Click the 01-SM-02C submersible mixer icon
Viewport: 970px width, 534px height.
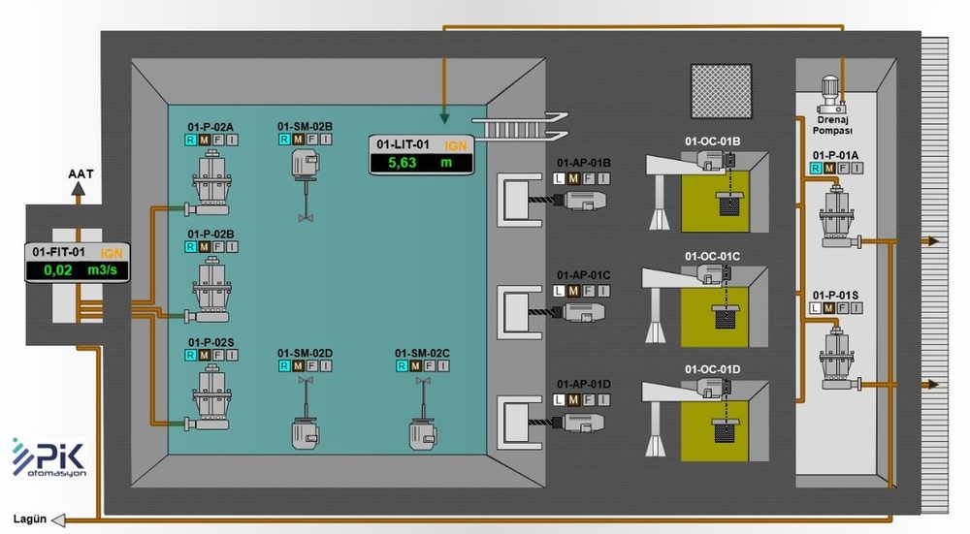[x=423, y=414]
